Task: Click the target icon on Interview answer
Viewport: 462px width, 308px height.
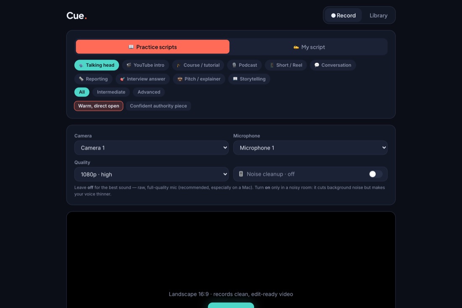Action: [122, 79]
